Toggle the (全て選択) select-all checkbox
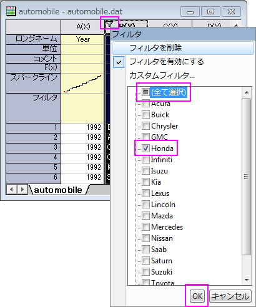 145,92
